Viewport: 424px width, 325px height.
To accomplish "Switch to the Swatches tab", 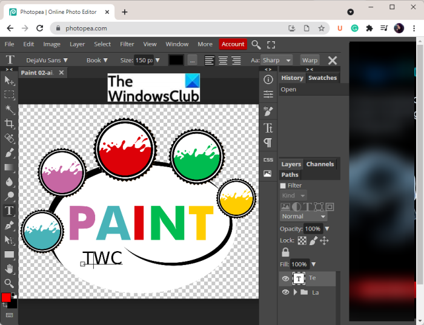I will (x=322, y=78).
